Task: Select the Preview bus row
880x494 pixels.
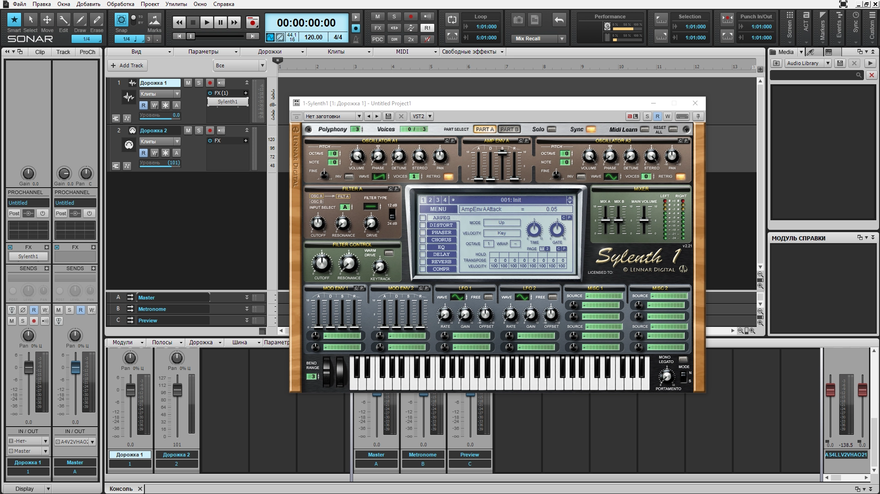Action: 173,320
